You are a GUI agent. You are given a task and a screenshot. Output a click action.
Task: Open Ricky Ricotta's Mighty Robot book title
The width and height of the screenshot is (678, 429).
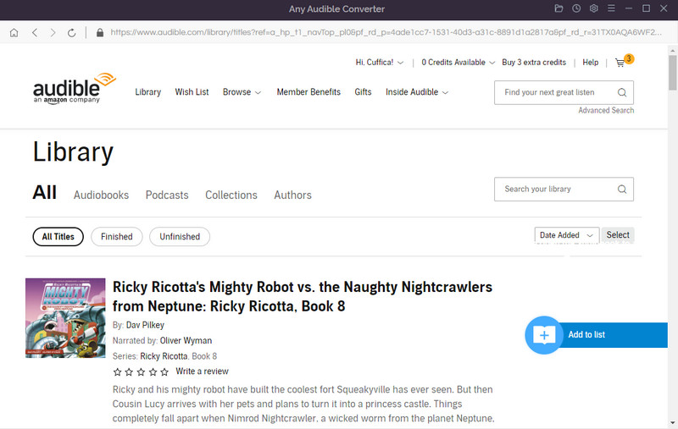coord(303,296)
